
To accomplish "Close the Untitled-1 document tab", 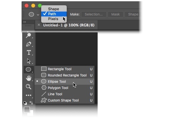I will pos(39,25).
